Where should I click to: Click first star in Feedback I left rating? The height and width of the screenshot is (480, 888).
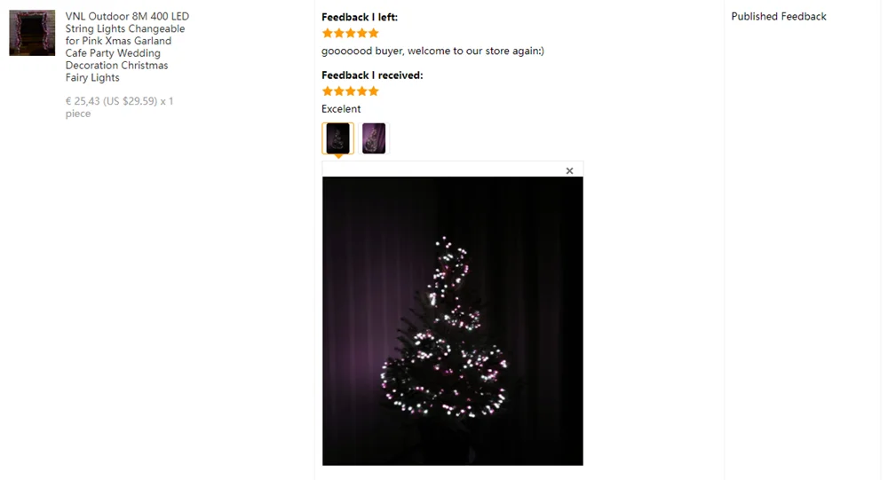328,33
